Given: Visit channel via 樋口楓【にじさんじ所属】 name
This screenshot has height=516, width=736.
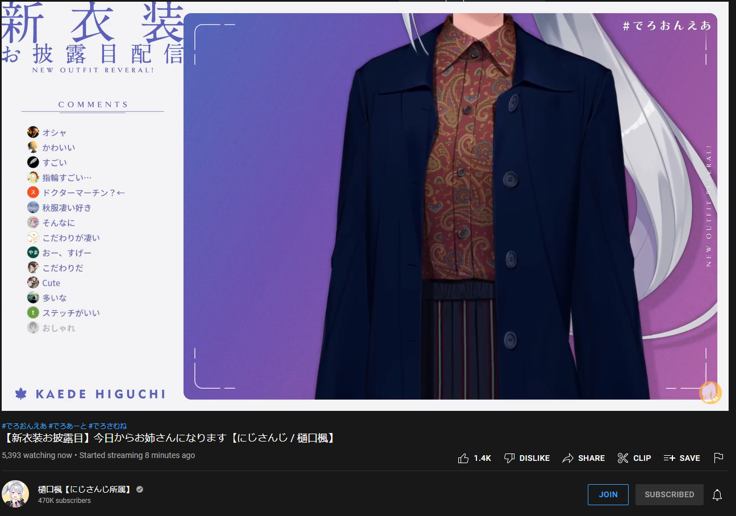Looking at the screenshot, I should point(85,489).
